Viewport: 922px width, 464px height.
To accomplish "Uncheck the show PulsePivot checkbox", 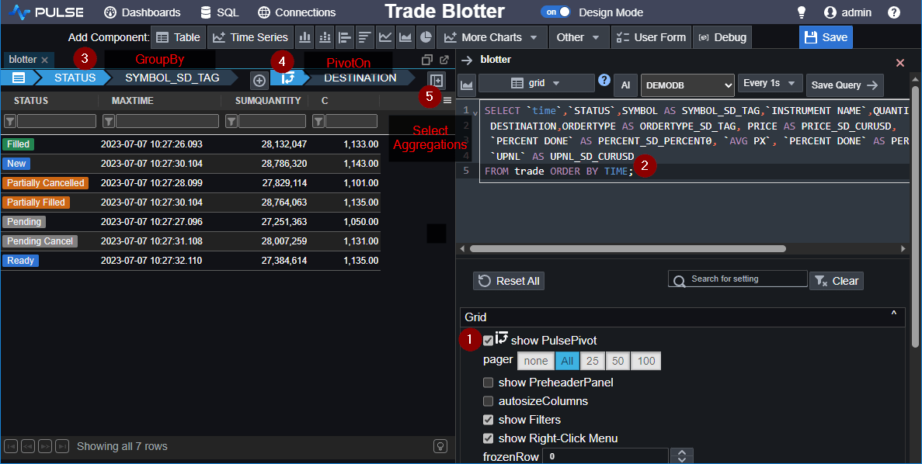I will pyautogui.click(x=488, y=341).
